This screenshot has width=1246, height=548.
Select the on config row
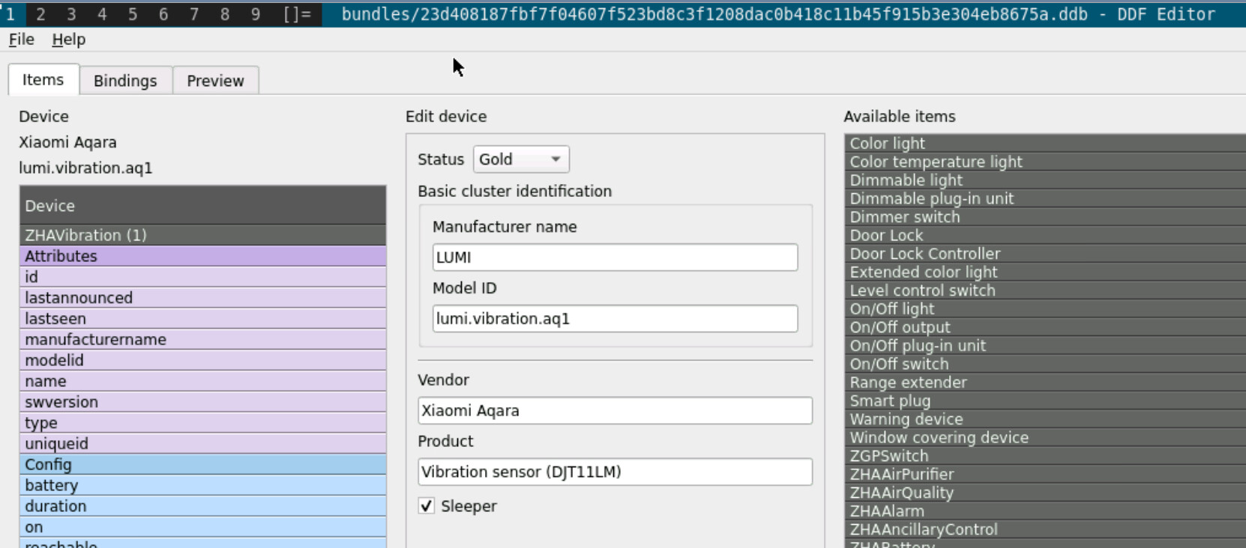[x=203, y=528]
